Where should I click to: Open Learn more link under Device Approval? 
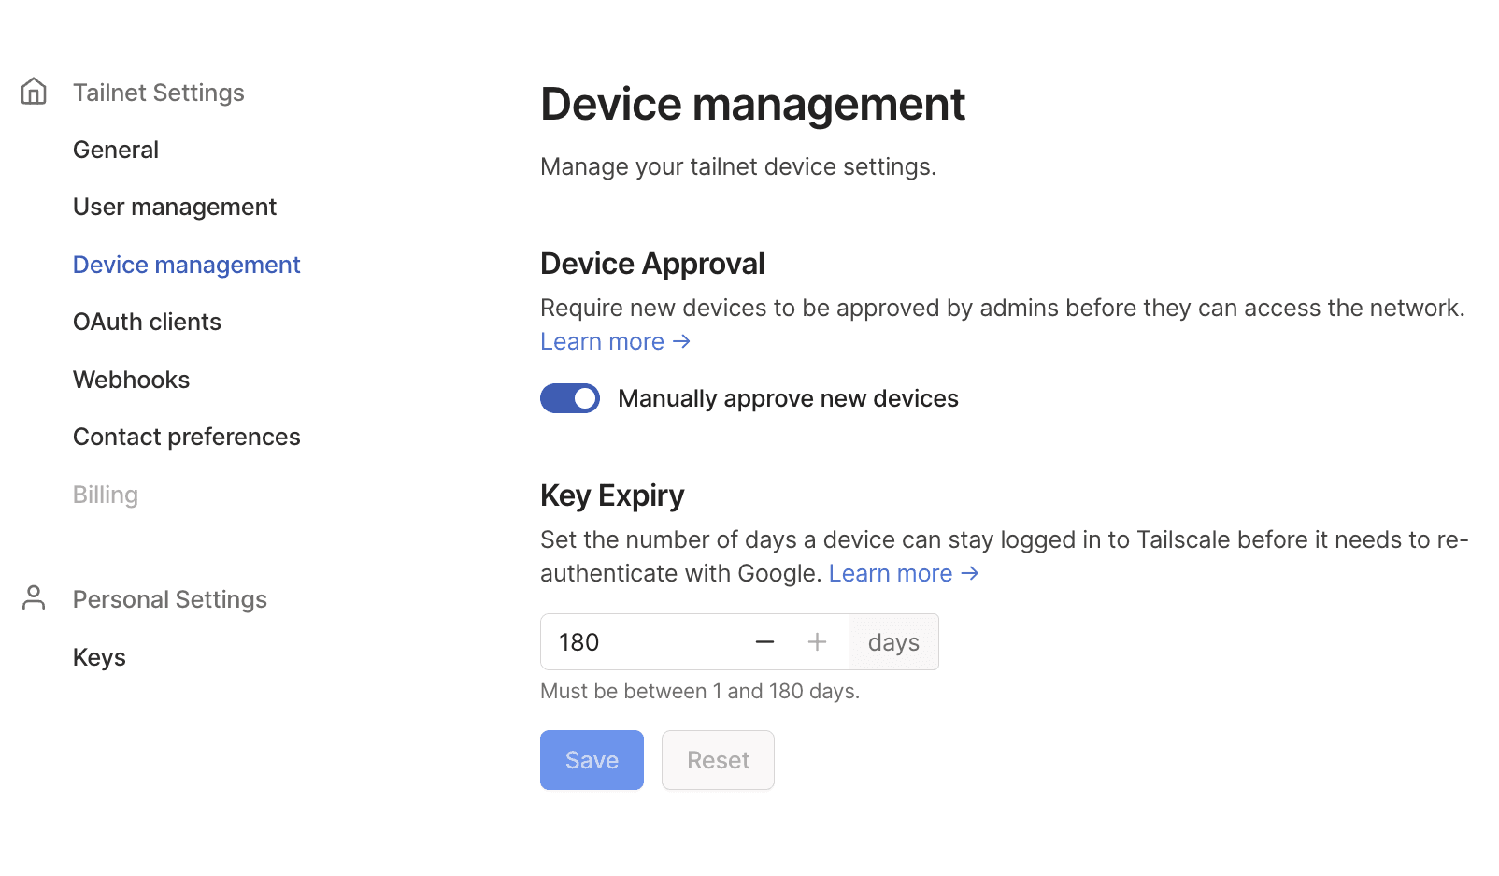[x=616, y=341]
